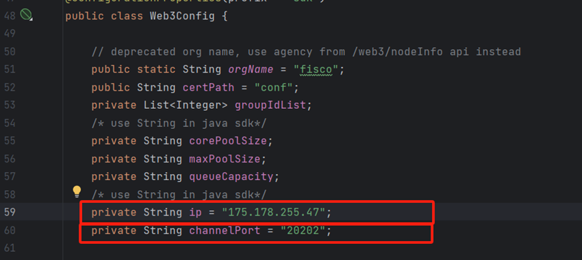Click the channelPort field name

click(225, 230)
